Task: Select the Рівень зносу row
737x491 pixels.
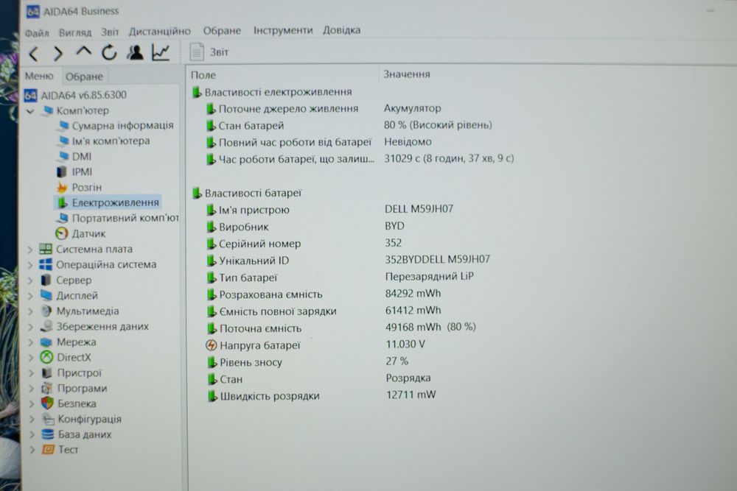Action: pos(307,361)
